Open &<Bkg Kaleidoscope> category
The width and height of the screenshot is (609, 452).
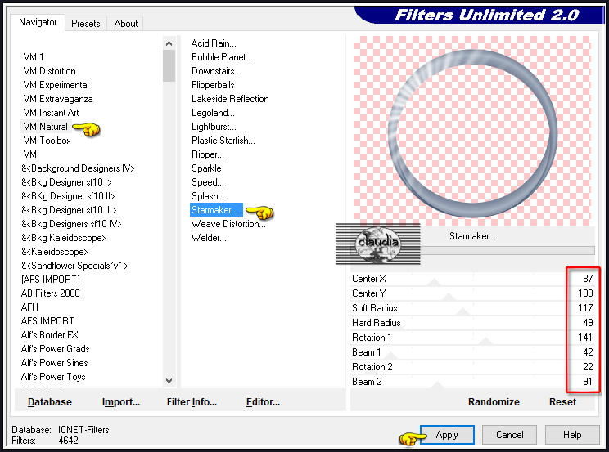coord(63,238)
